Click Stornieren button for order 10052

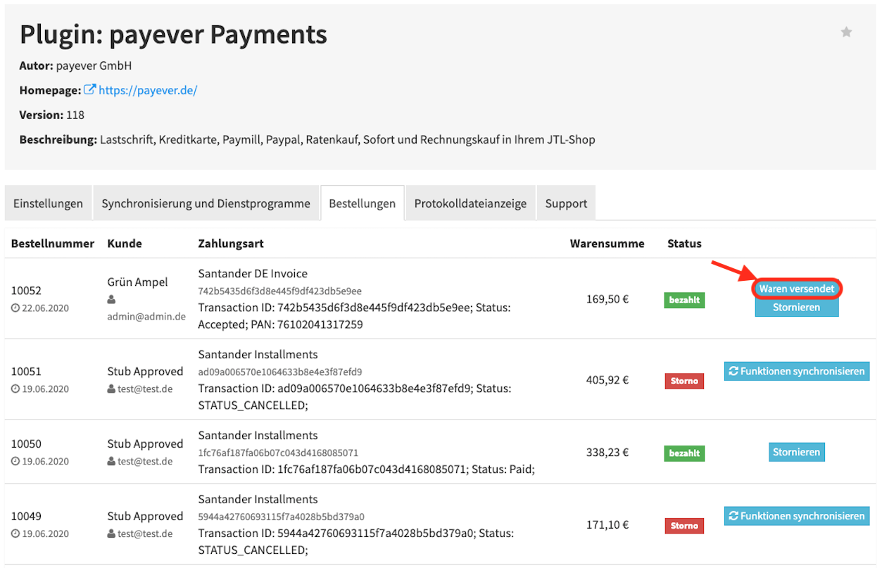tap(797, 308)
